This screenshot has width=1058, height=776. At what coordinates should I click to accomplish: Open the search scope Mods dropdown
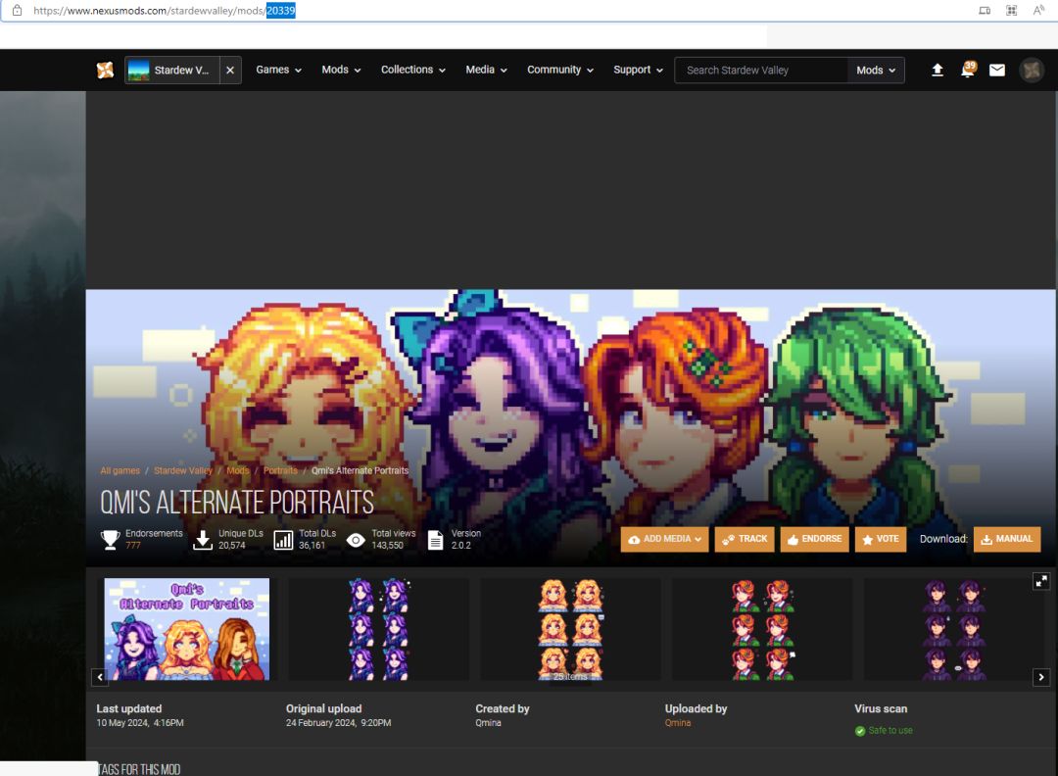[876, 71]
